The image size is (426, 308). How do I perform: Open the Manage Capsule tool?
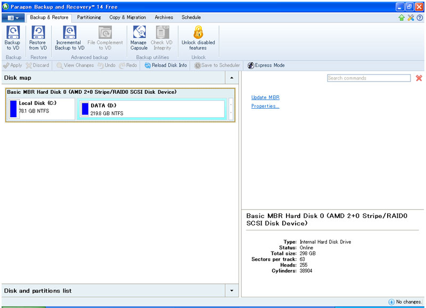tap(138, 33)
